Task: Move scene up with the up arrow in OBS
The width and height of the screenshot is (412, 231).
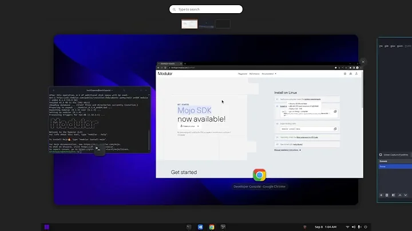Action: point(400,195)
